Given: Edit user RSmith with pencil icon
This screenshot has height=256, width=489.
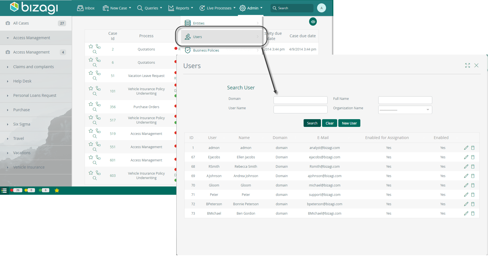Looking at the screenshot, I should [466, 167].
